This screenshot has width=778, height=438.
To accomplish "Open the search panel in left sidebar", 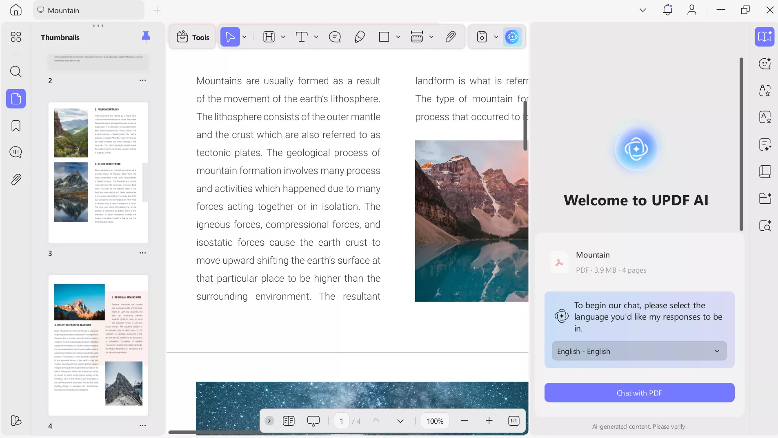I will 16,72.
